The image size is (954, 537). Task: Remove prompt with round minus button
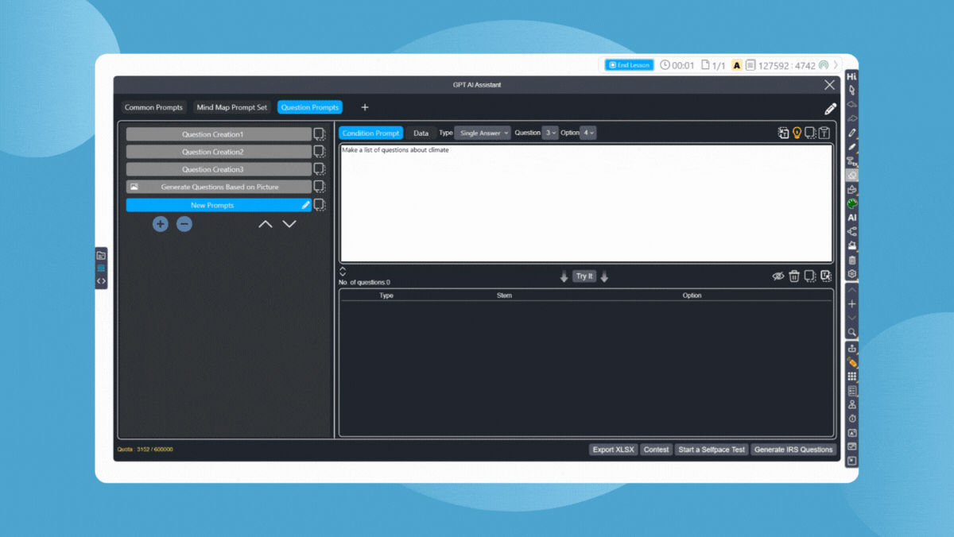(184, 224)
